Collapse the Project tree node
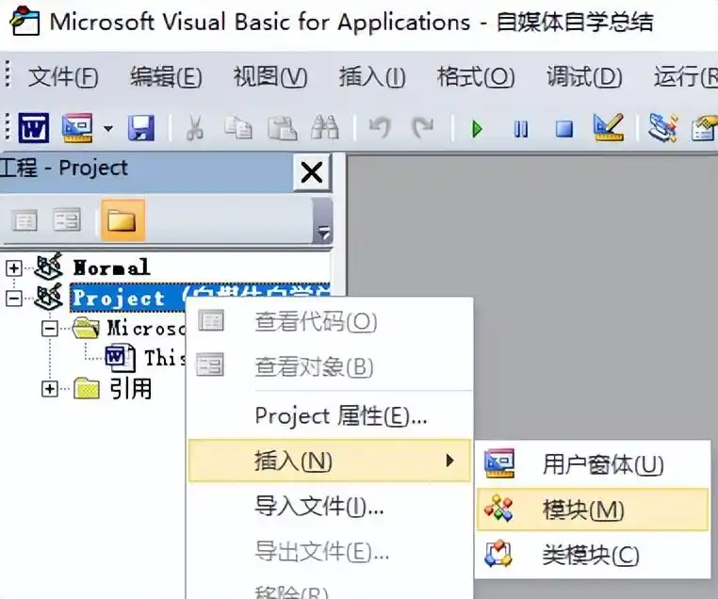This screenshot has width=718, height=599. coord(13,299)
